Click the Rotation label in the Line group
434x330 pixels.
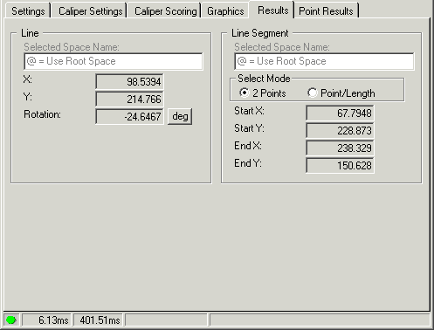pyautogui.click(x=42, y=114)
